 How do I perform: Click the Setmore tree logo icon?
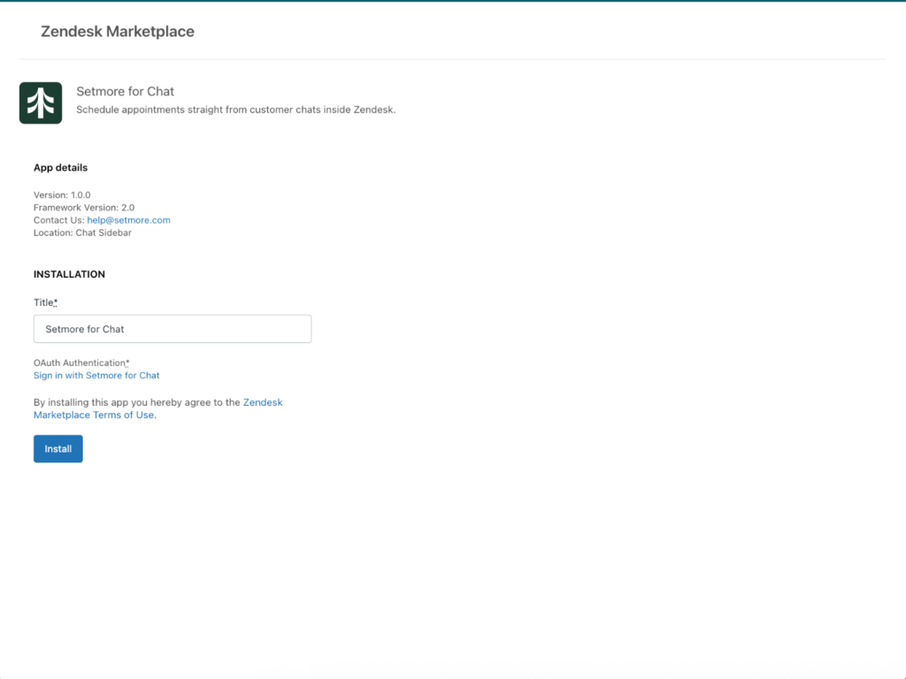click(41, 103)
